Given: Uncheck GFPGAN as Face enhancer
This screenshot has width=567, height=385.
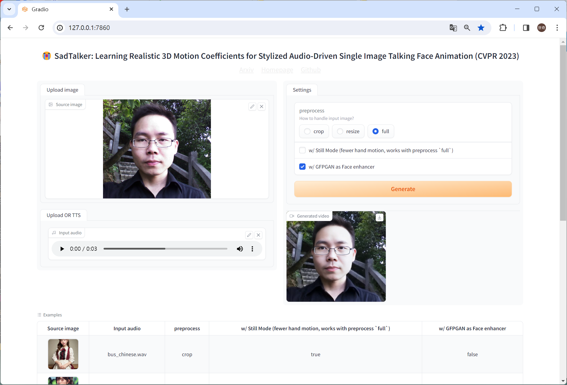Looking at the screenshot, I should 302,167.
